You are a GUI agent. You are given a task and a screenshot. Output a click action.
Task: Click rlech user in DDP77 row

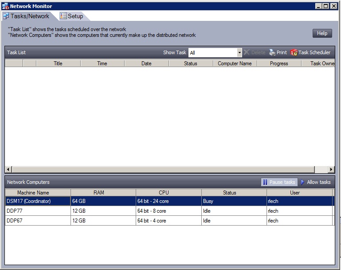point(299,211)
